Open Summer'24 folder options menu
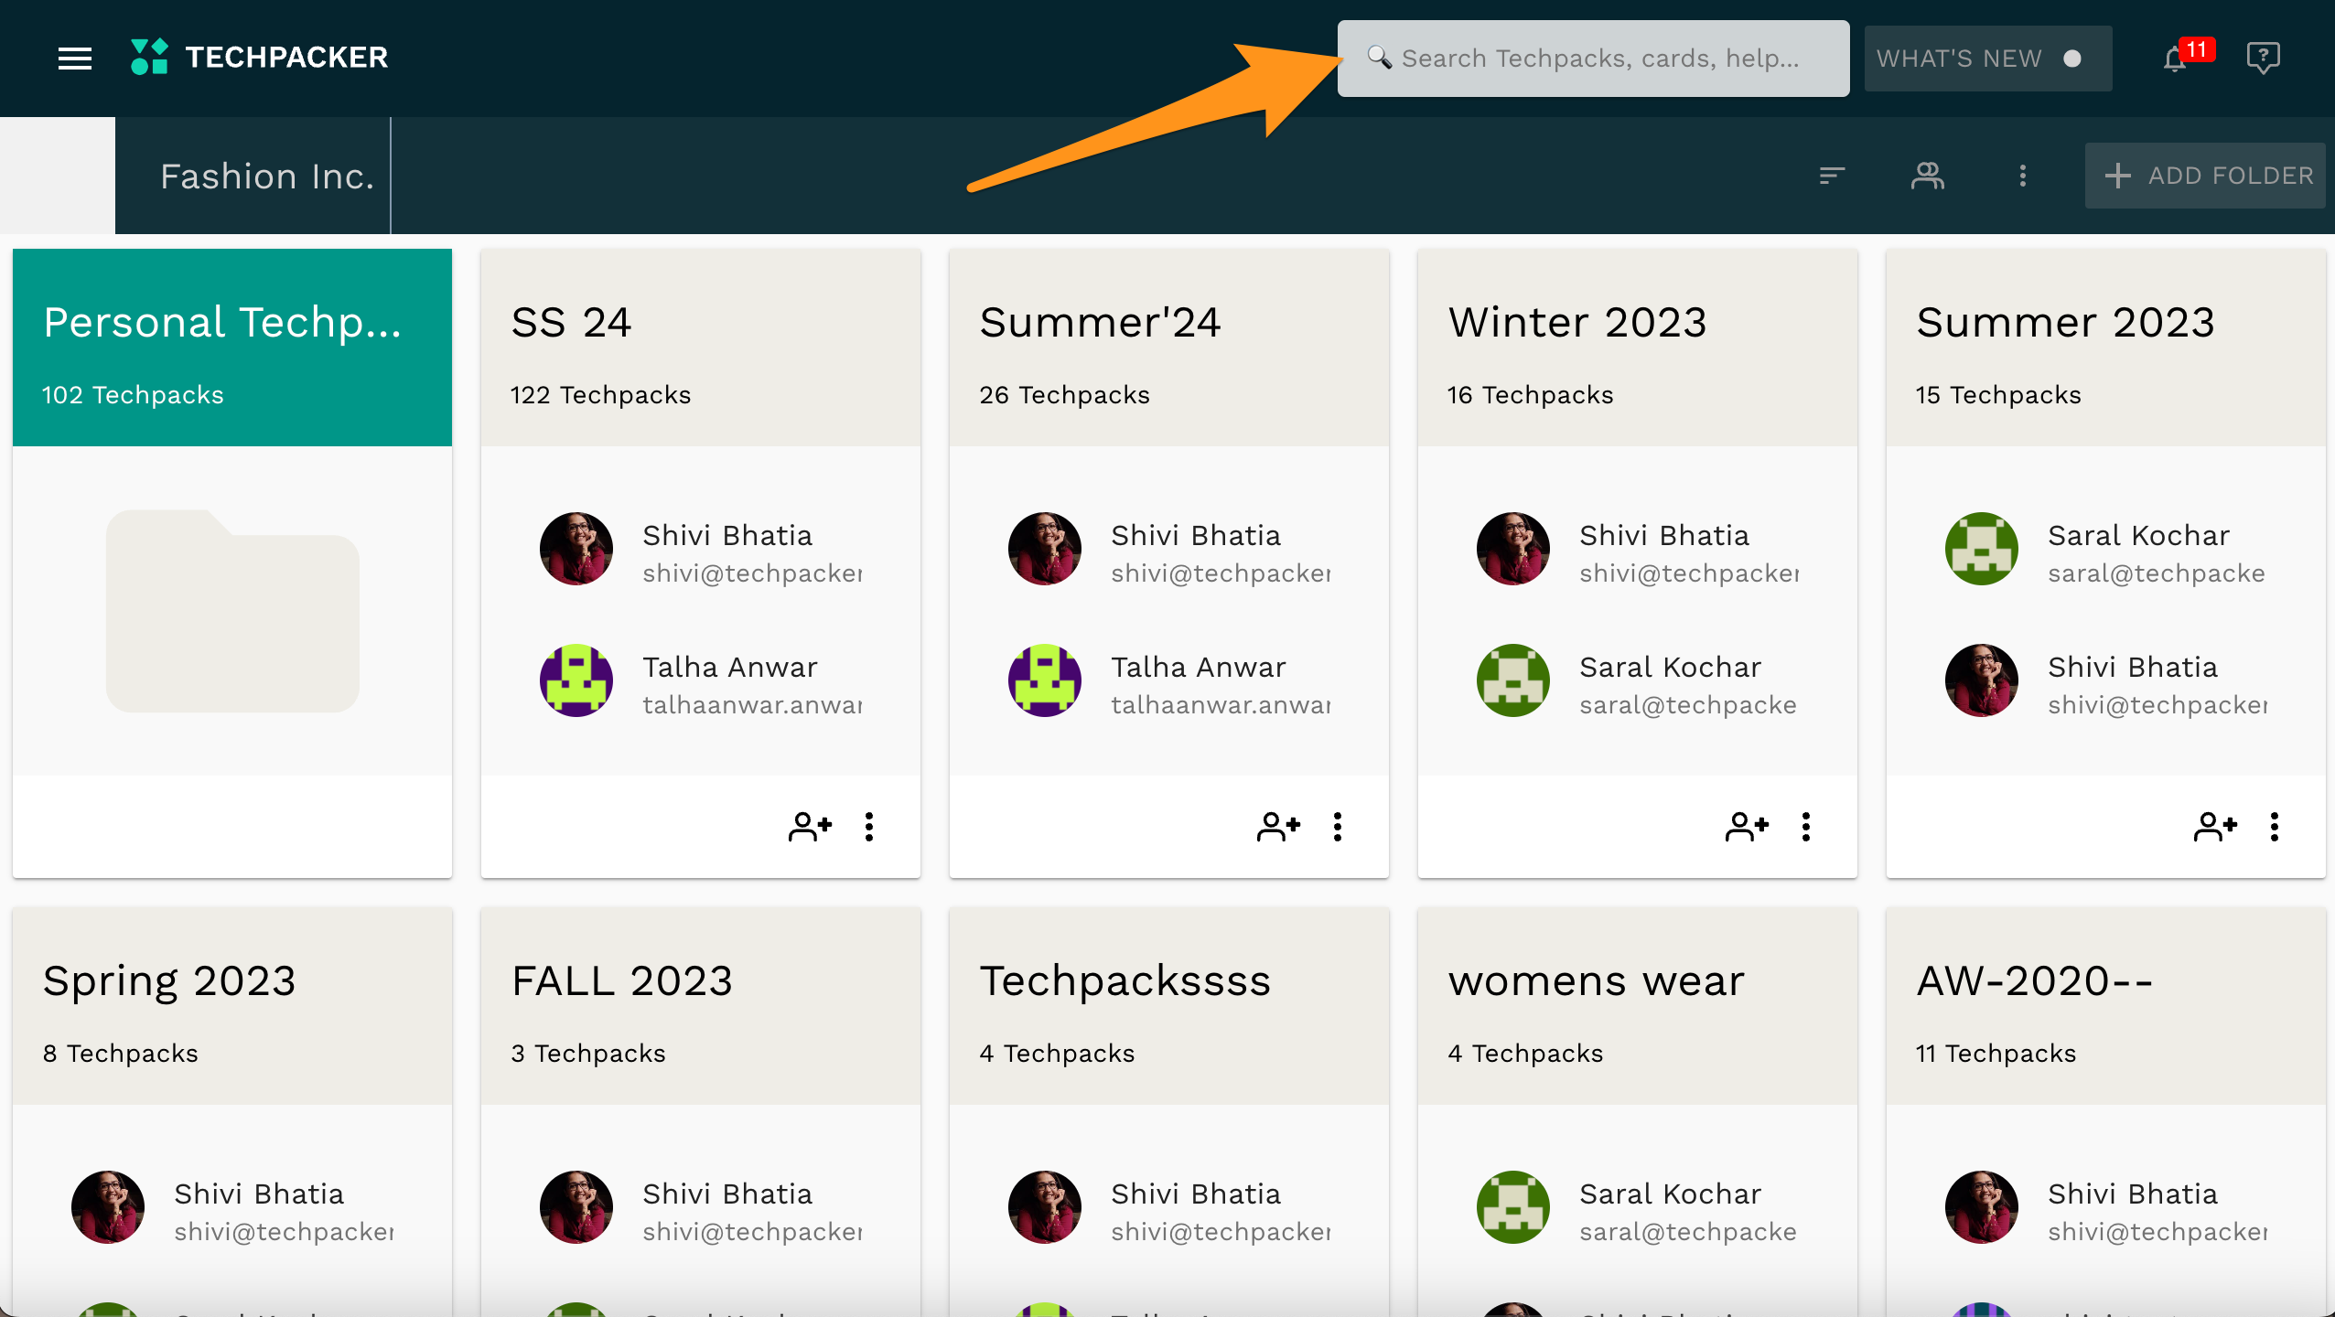The image size is (2335, 1317). 1338,827
